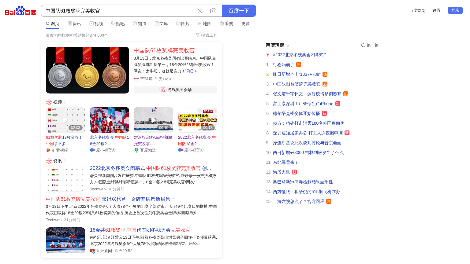Open hot search 港股大跌
The image size is (470, 264).
point(281,172)
